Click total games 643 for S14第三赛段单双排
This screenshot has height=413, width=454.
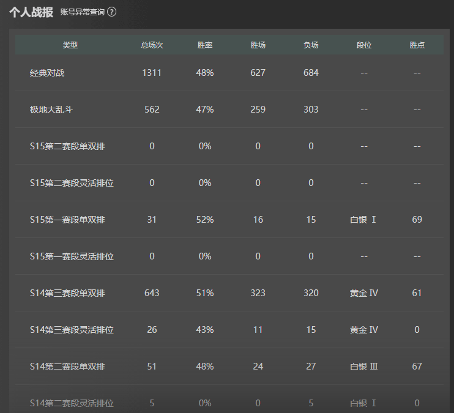click(152, 293)
